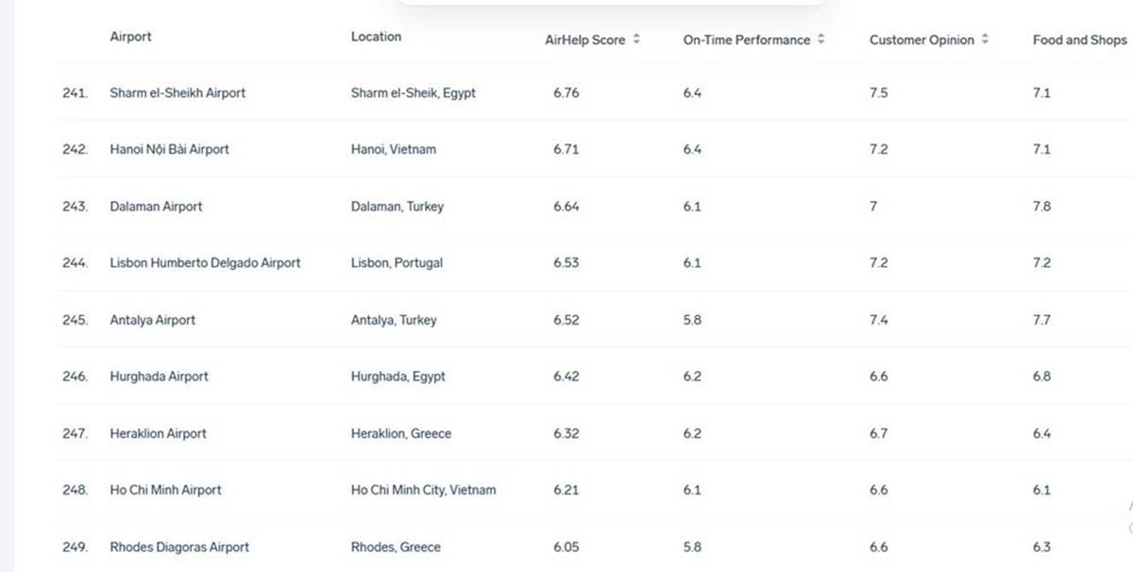Click the Airport column header
1133x572 pixels.
coord(130,37)
